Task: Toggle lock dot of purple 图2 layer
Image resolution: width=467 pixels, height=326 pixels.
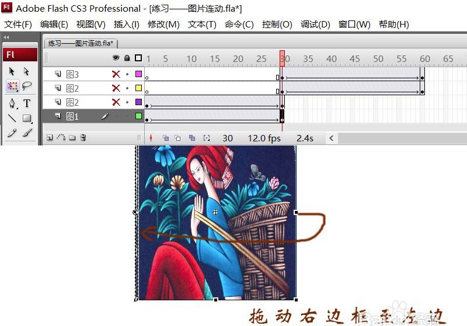Action: click(127, 102)
